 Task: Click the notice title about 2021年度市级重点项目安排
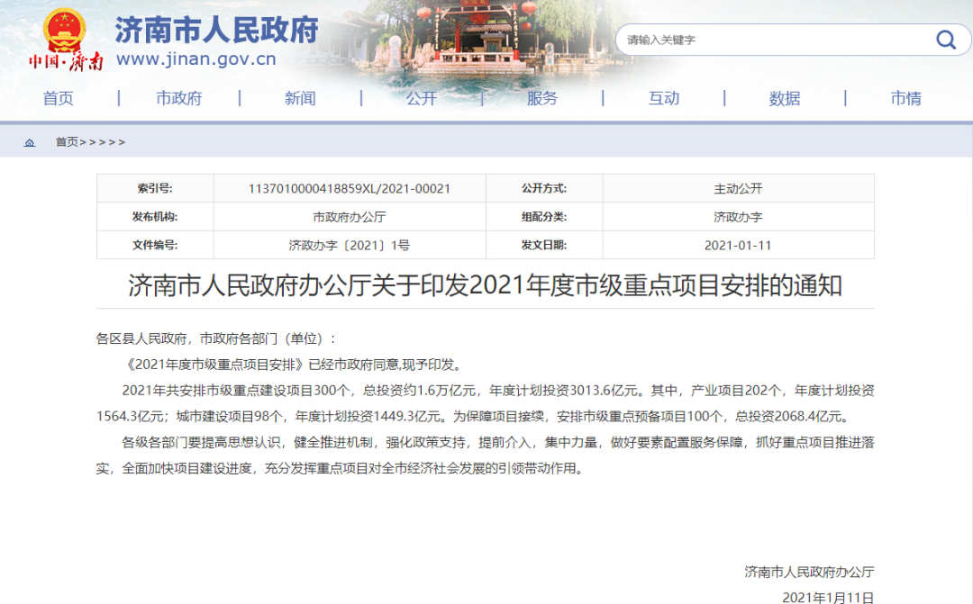point(486,285)
